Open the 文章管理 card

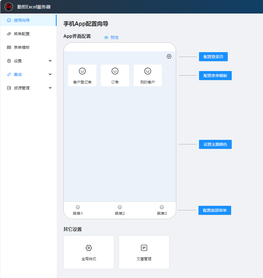pos(144,252)
